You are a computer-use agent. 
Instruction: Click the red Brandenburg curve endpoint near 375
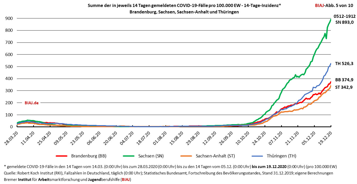(331, 82)
